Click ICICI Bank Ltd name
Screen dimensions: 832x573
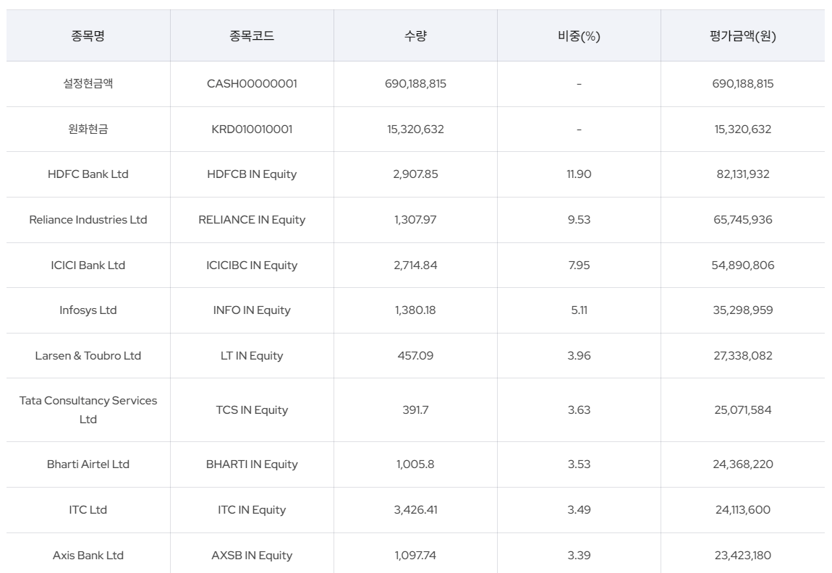click(88, 266)
